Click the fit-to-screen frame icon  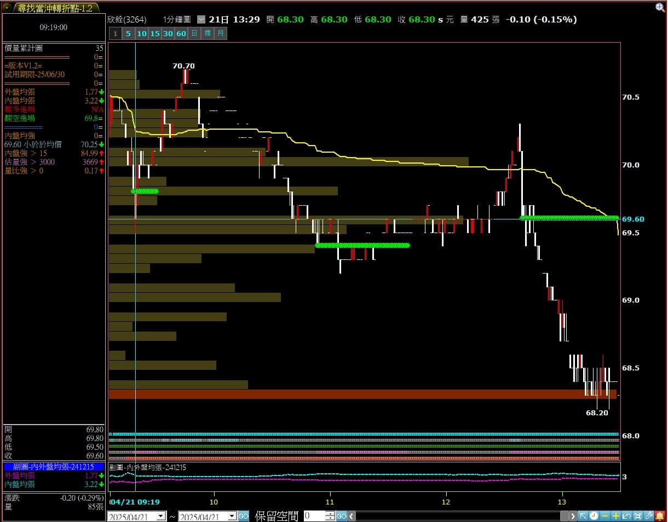638,516
